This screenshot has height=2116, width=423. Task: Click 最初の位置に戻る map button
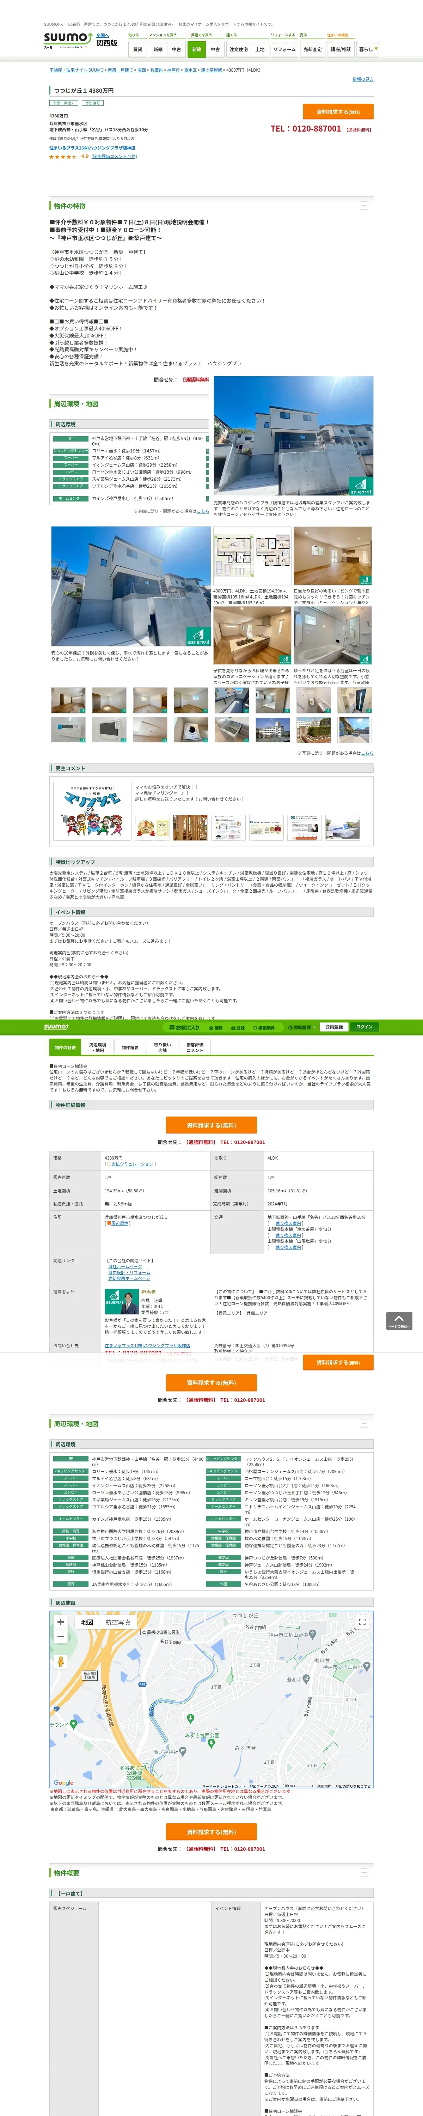pos(161,1631)
